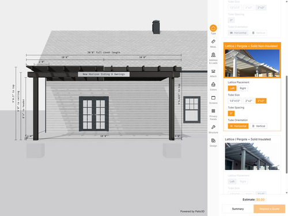288x216 pixels.
Task: Click the 9'0" to ceiling dimension label
Action: [x=18, y=101]
